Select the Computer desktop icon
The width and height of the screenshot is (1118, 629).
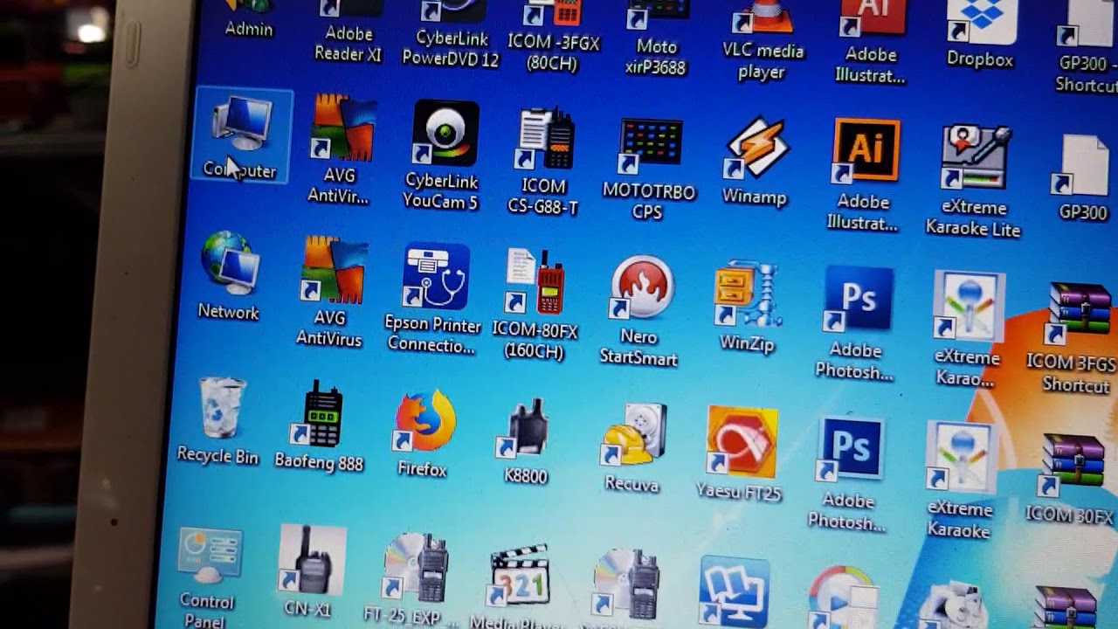[242, 135]
